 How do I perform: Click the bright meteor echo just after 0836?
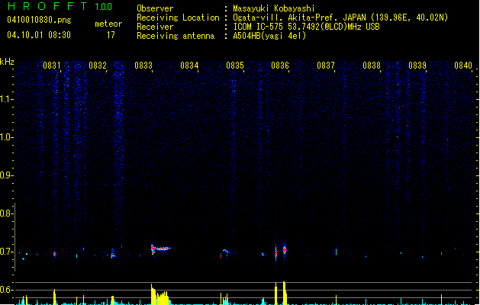(x=285, y=250)
